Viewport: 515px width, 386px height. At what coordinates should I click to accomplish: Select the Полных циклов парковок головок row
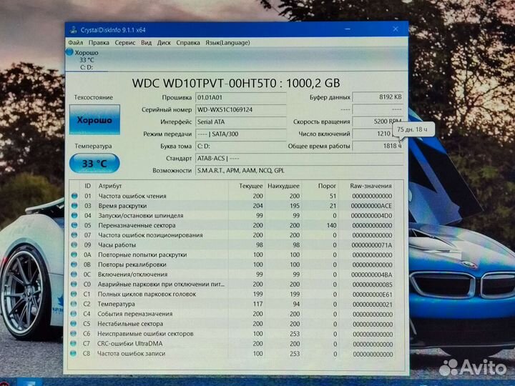click(x=232, y=295)
